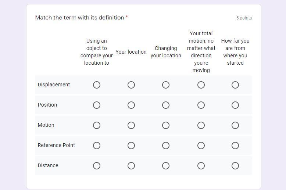Choose 'Changing your location' for Distance
This screenshot has height=190, width=286.
point(166,166)
